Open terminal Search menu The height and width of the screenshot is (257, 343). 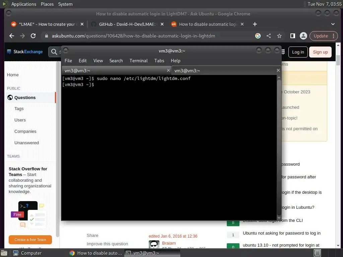[x=116, y=61]
